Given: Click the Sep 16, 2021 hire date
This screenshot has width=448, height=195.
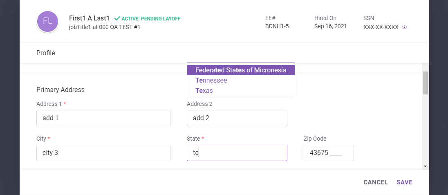Looking at the screenshot, I should pos(330,27).
